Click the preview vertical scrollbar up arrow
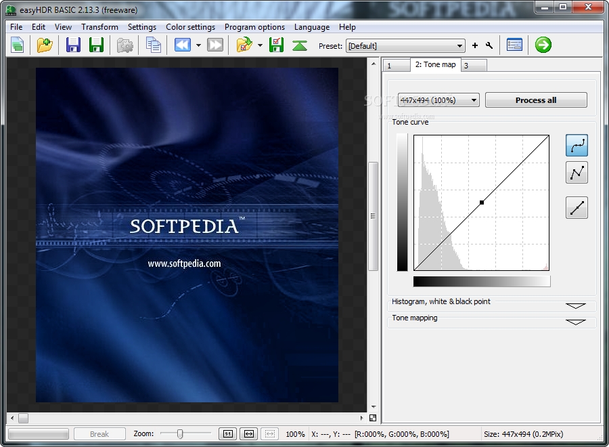 click(x=374, y=64)
